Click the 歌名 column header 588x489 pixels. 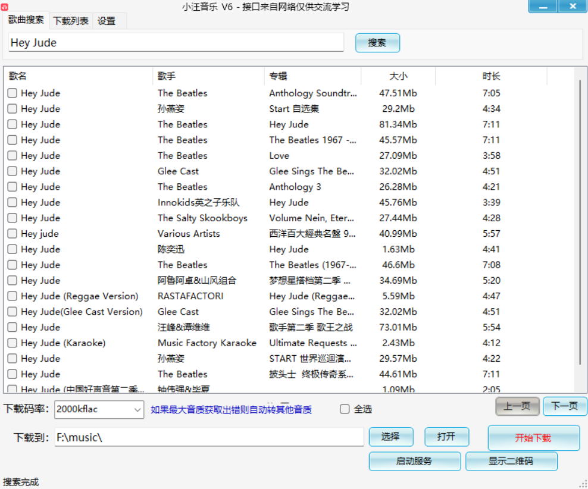click(79, 76)
